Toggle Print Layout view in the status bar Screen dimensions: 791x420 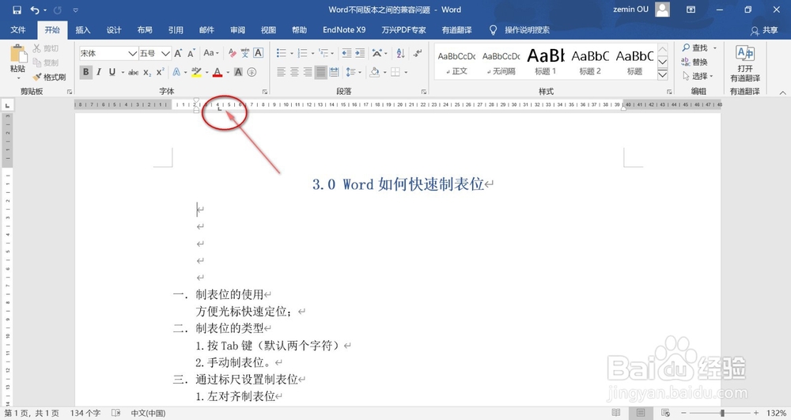coord(641,413)
